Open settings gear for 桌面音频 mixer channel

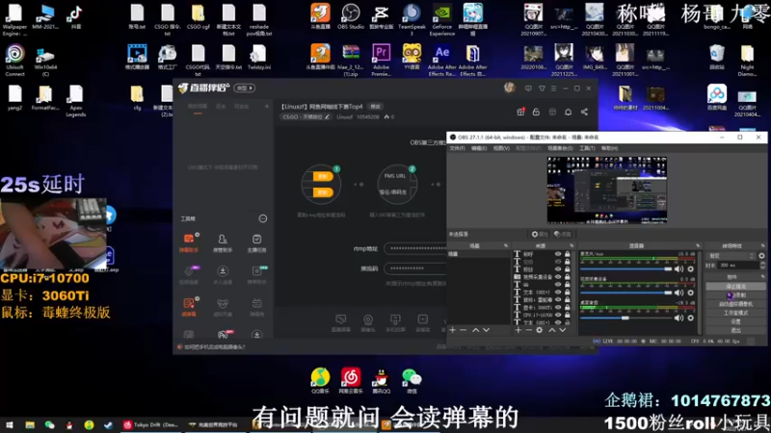coord(691,318)
